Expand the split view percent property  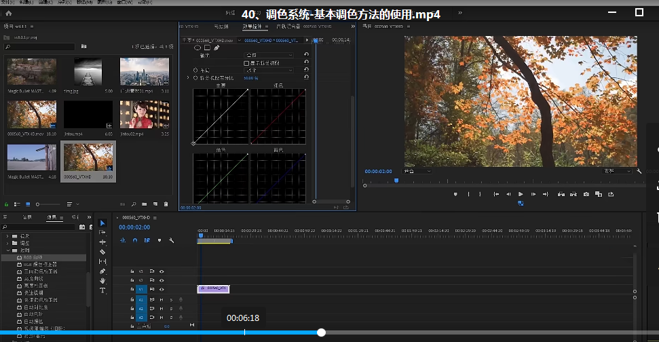pyautogui.click(x=188, y=78)
